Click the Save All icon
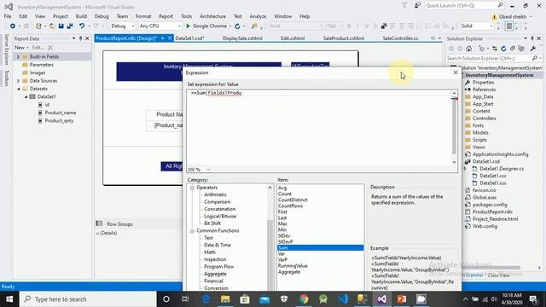 click(x=70, y=26)
